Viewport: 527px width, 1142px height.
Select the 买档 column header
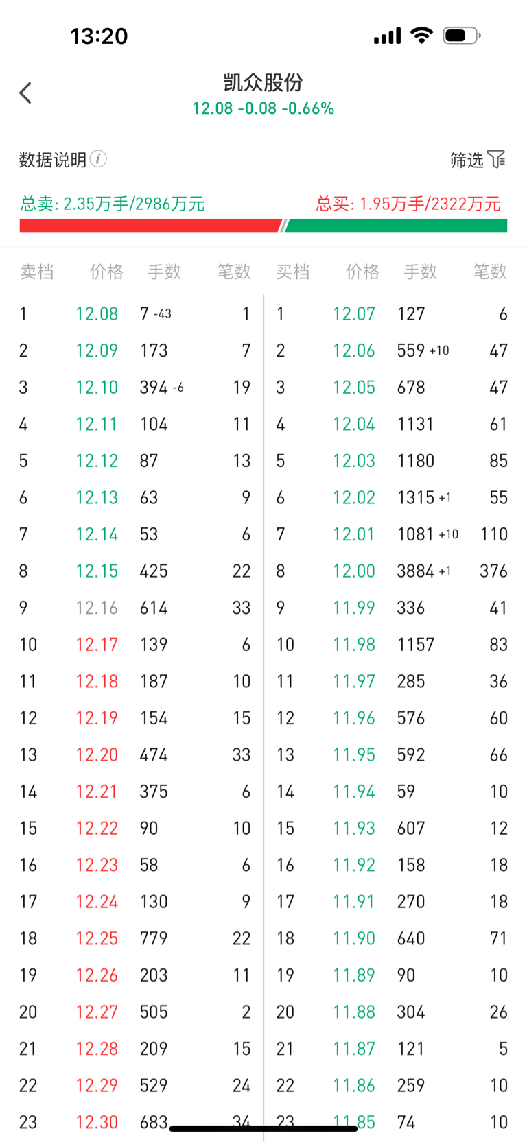tap(293, 272)
